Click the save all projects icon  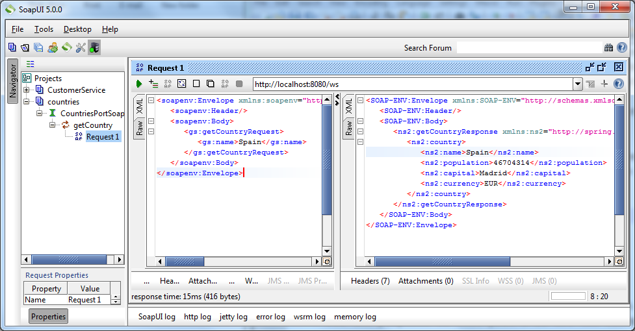tap(38, 47)
